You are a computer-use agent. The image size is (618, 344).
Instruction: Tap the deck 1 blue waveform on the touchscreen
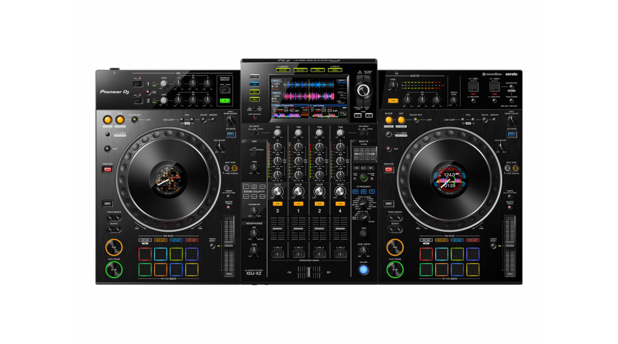(x=308, y=84)
